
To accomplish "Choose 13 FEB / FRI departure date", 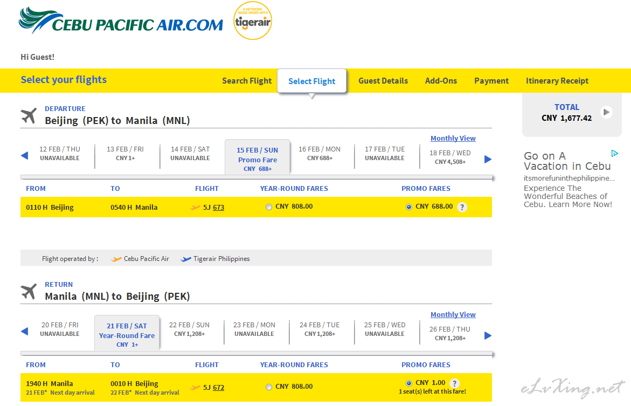I will click(126, 154).
